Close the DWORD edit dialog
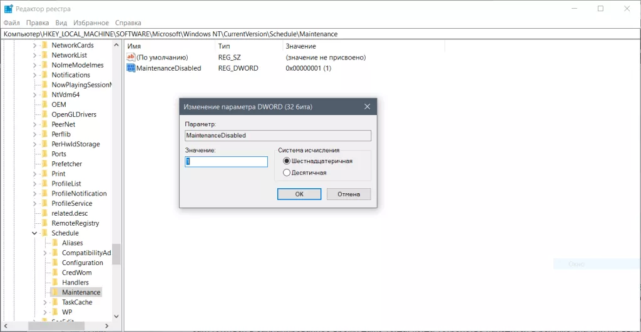The image size is (641, 332). click(x=367, y=106)
